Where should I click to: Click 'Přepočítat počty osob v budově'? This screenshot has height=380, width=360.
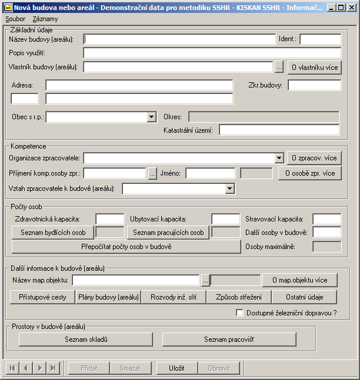(126, 247)
